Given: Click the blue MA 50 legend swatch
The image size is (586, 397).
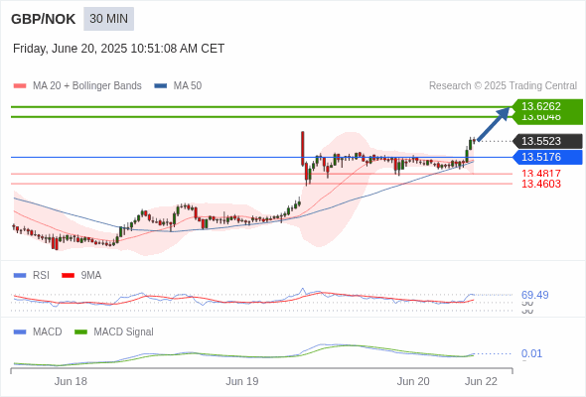Looking at the screenshot, I should 161,86.
